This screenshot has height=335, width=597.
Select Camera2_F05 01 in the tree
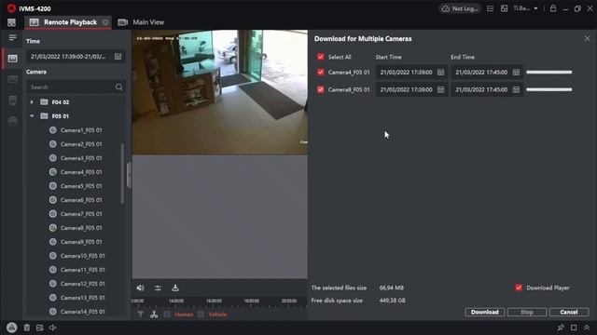click(81, 144)
